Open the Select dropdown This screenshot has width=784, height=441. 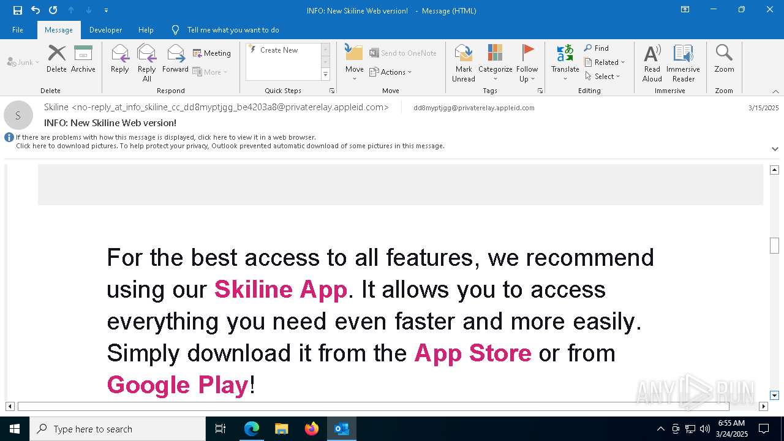click(x=603, y=76)
